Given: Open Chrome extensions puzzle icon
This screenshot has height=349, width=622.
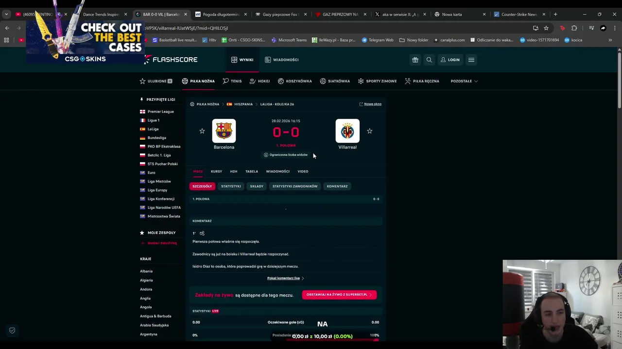Looking at the screenshot, I should click(x=574, y=28).
